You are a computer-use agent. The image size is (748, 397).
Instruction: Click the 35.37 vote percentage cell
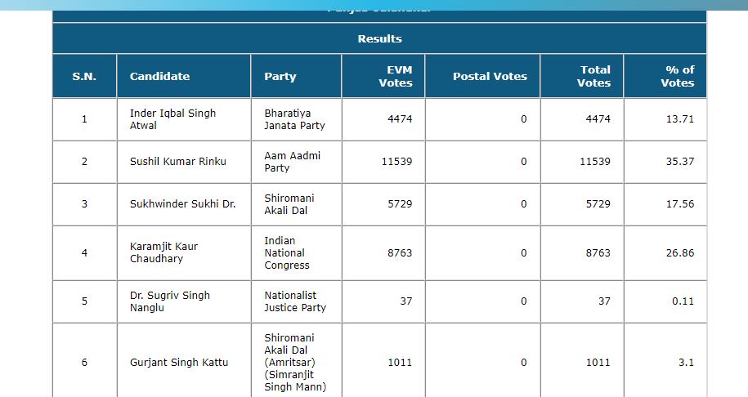679,162
